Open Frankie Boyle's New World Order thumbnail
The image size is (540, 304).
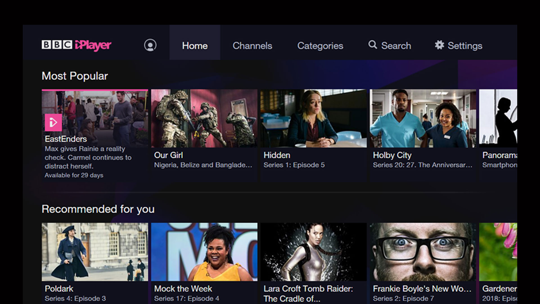click(x=423, y=252)
